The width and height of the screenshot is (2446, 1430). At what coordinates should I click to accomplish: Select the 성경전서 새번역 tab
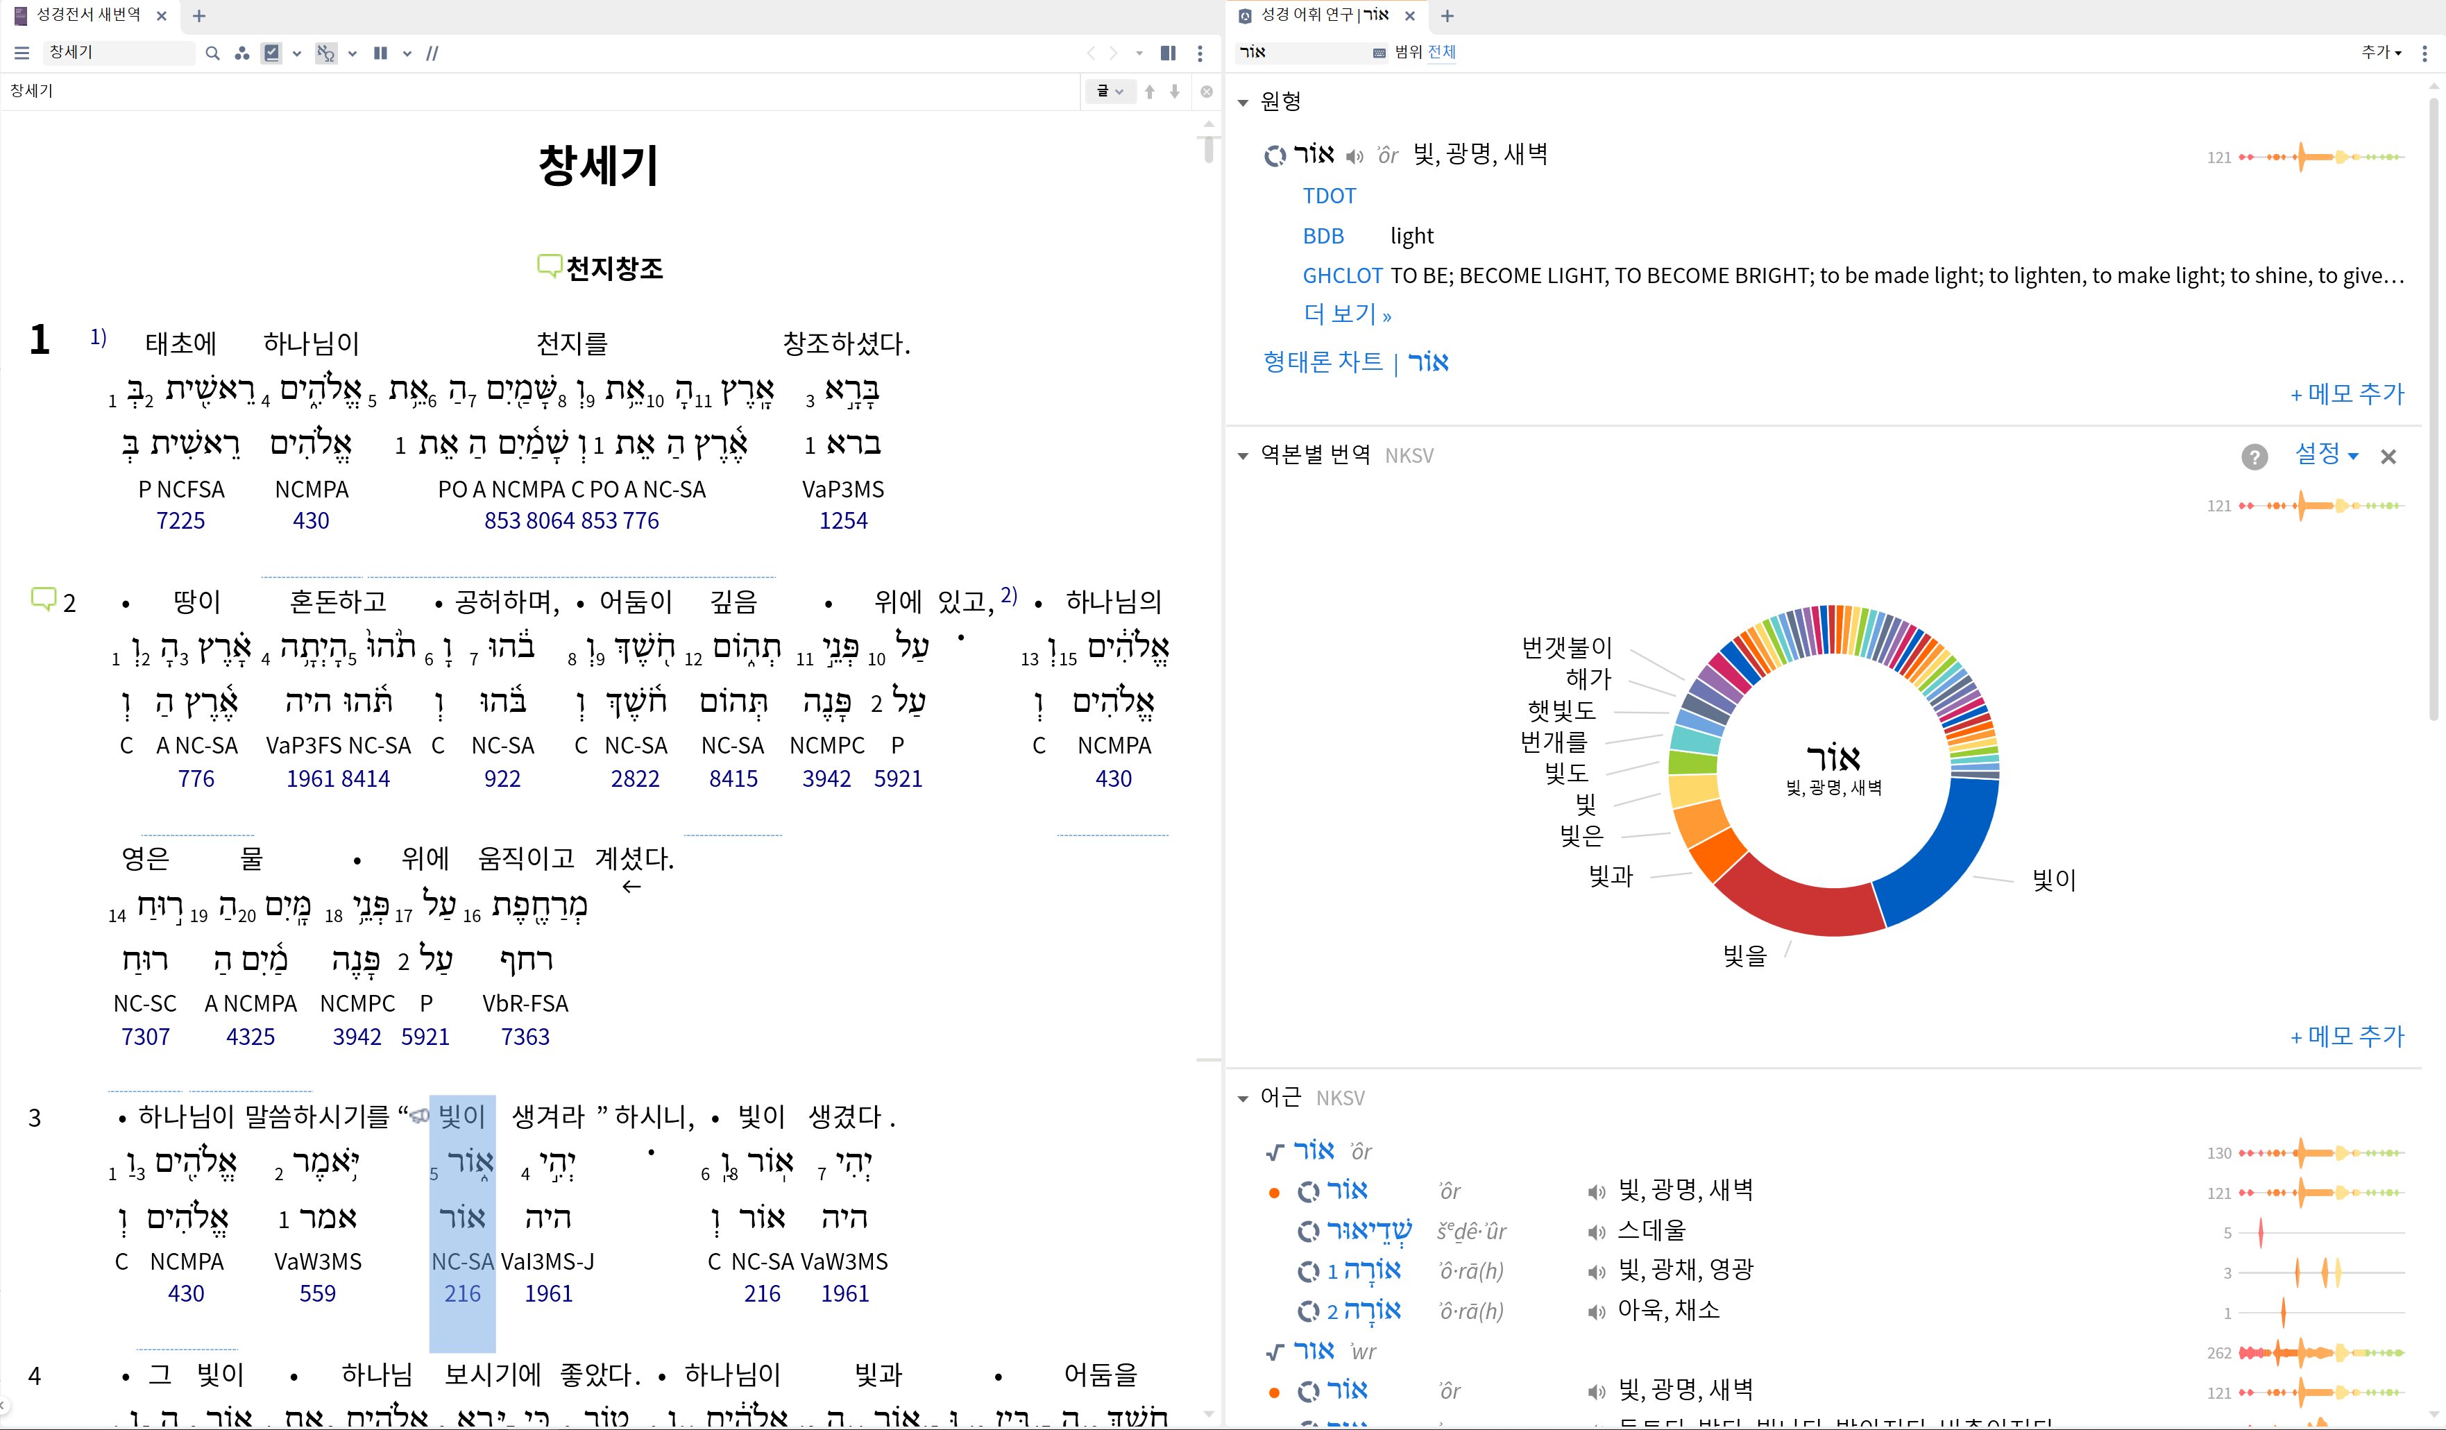coord(88,15)
